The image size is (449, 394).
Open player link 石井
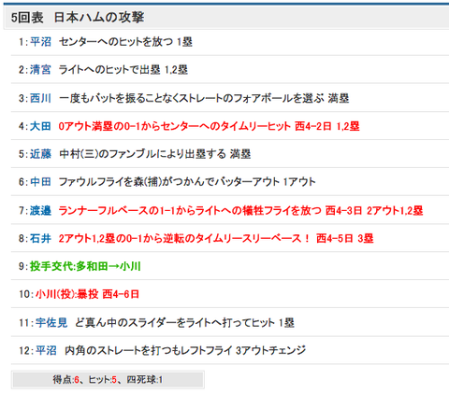[40, 238]
